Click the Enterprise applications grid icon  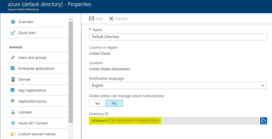click(x=13, y=68)
